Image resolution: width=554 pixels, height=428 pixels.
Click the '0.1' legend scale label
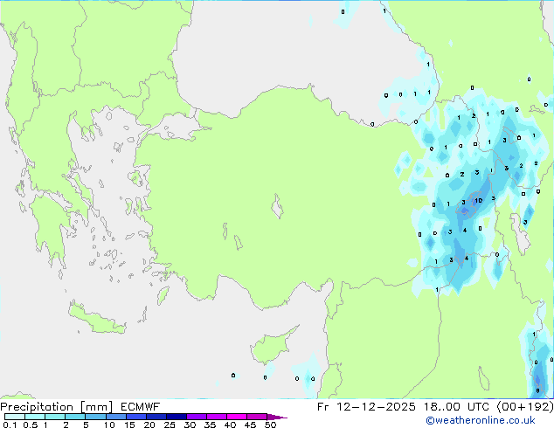tap(10, 425)
